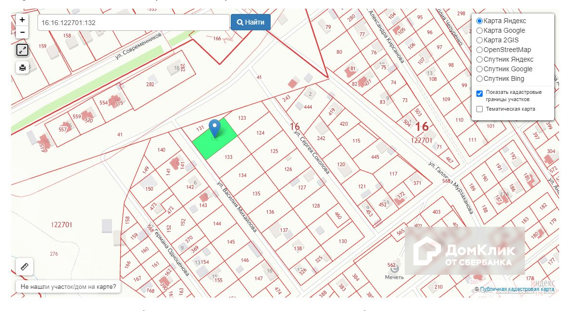This screenshot has width=561, height=311.
Task: Click parcel number 276
Action: (x=54, y=254)
